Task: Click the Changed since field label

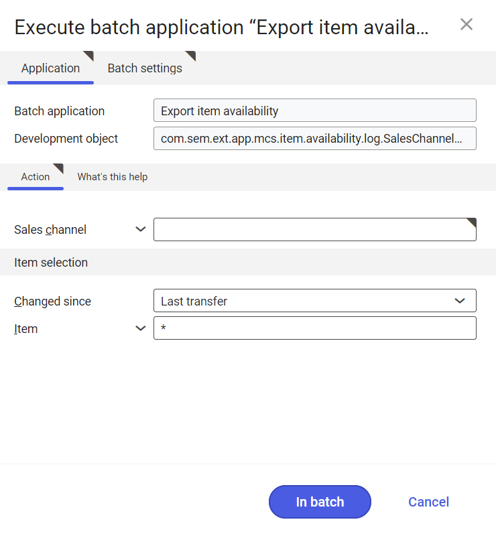Action: 52,302
